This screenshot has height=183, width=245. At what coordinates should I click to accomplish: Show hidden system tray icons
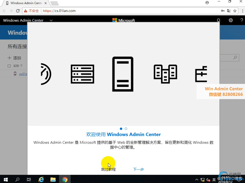197,180
